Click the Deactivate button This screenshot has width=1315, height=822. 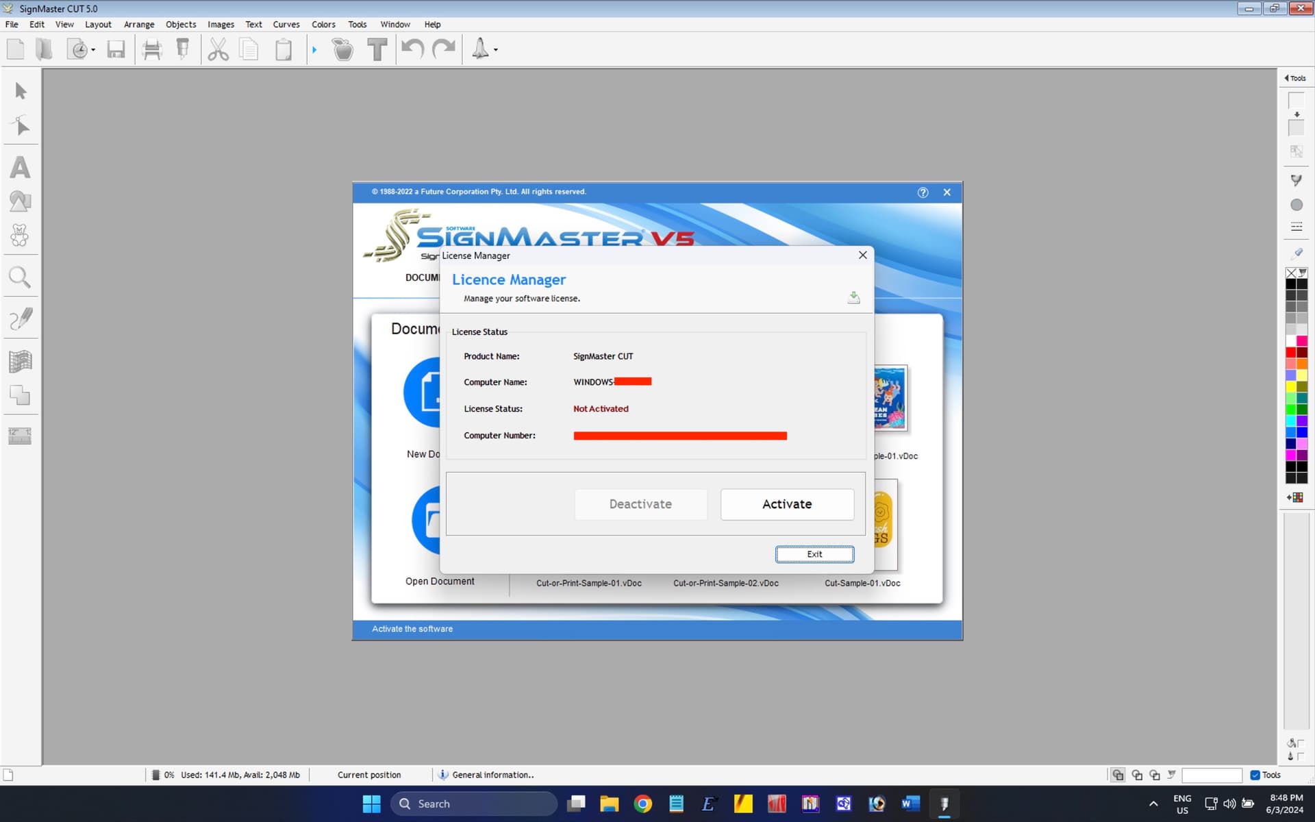pyautogui.click(x=640, y=504)
